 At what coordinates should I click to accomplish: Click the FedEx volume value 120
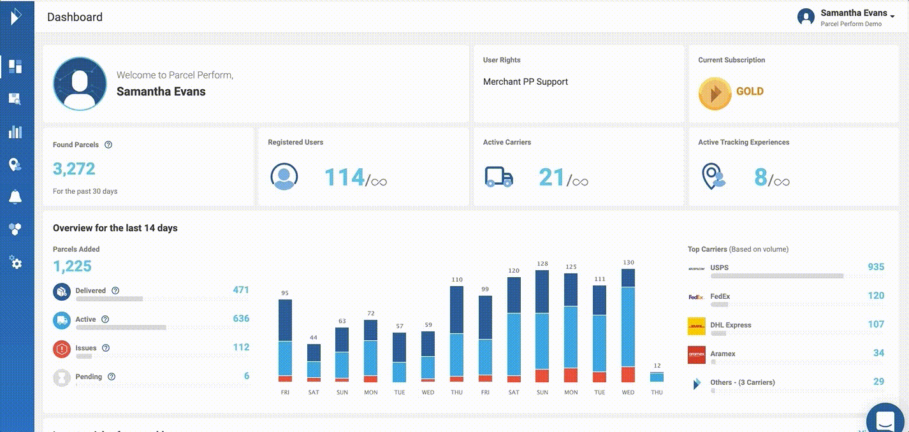876,296
